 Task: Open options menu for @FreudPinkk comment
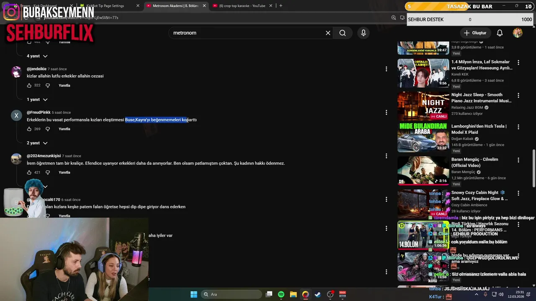coord(386,112)
